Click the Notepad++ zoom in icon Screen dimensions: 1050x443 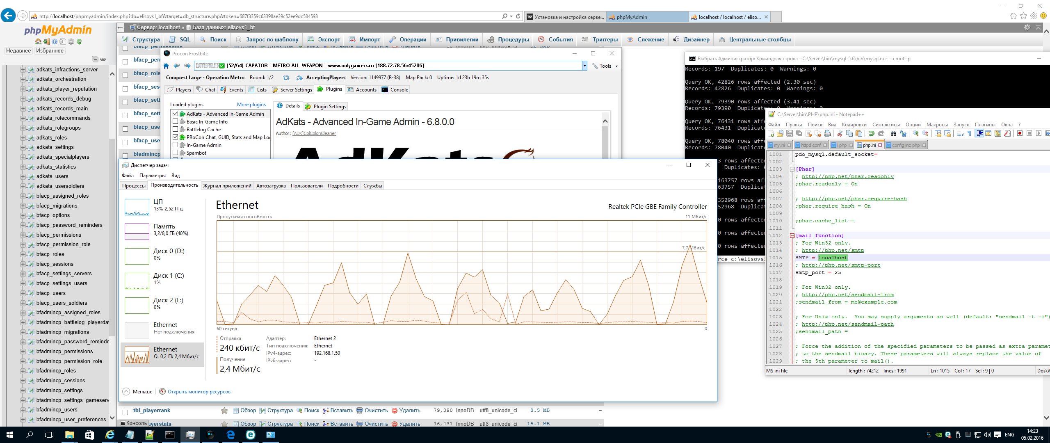click(916, 133)
